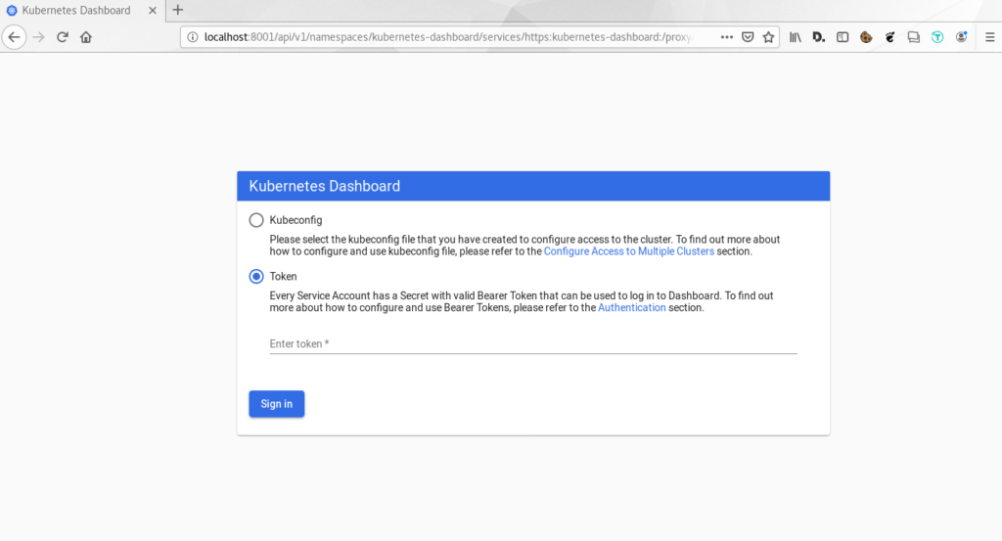This screenshot has height=541, width=1002.
Task: Reload the page with refresh icon
Action: 62,37
